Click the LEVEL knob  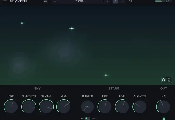(x=122, y=106)
